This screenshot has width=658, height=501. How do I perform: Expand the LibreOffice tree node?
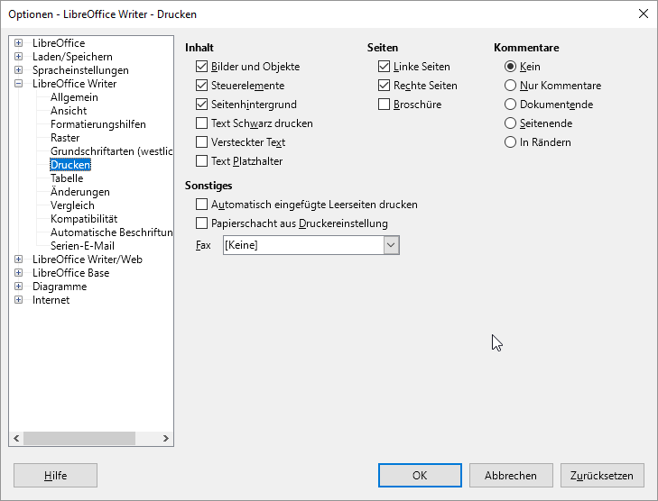(18, 42)
